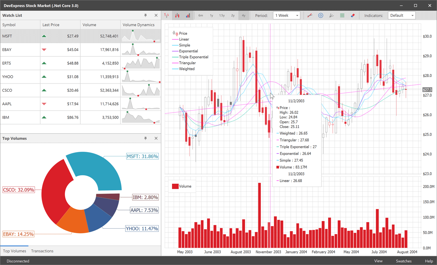
Task: Open the Period dropdown showing 1 Week
Action: (x=287, y=15)
